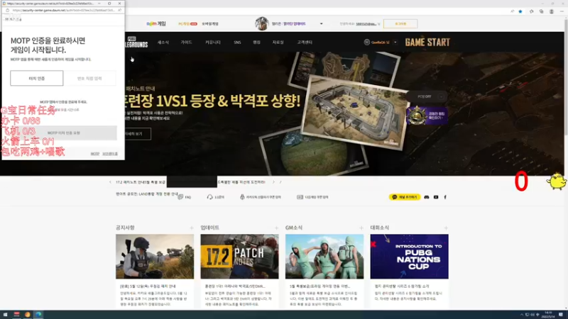The height and width of the screenshot is (319, 568).
Task: Open the GM소식 green outfits thumbnail
Action: pyautogui.click(x=324, y=257)
